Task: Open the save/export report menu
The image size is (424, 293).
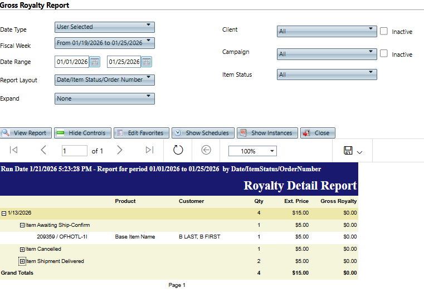Action: coord(353,151)
